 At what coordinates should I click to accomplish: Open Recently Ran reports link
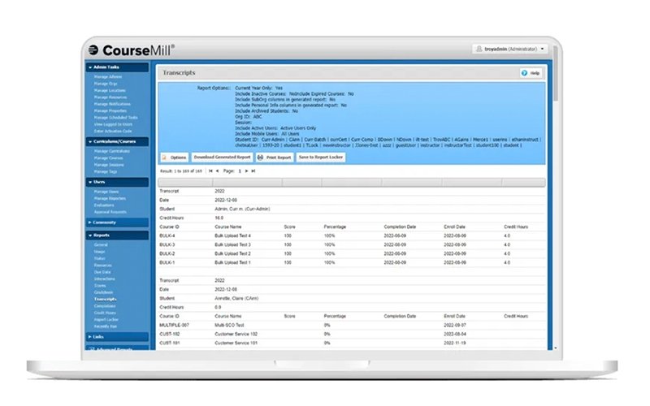(x=106, y=326)
